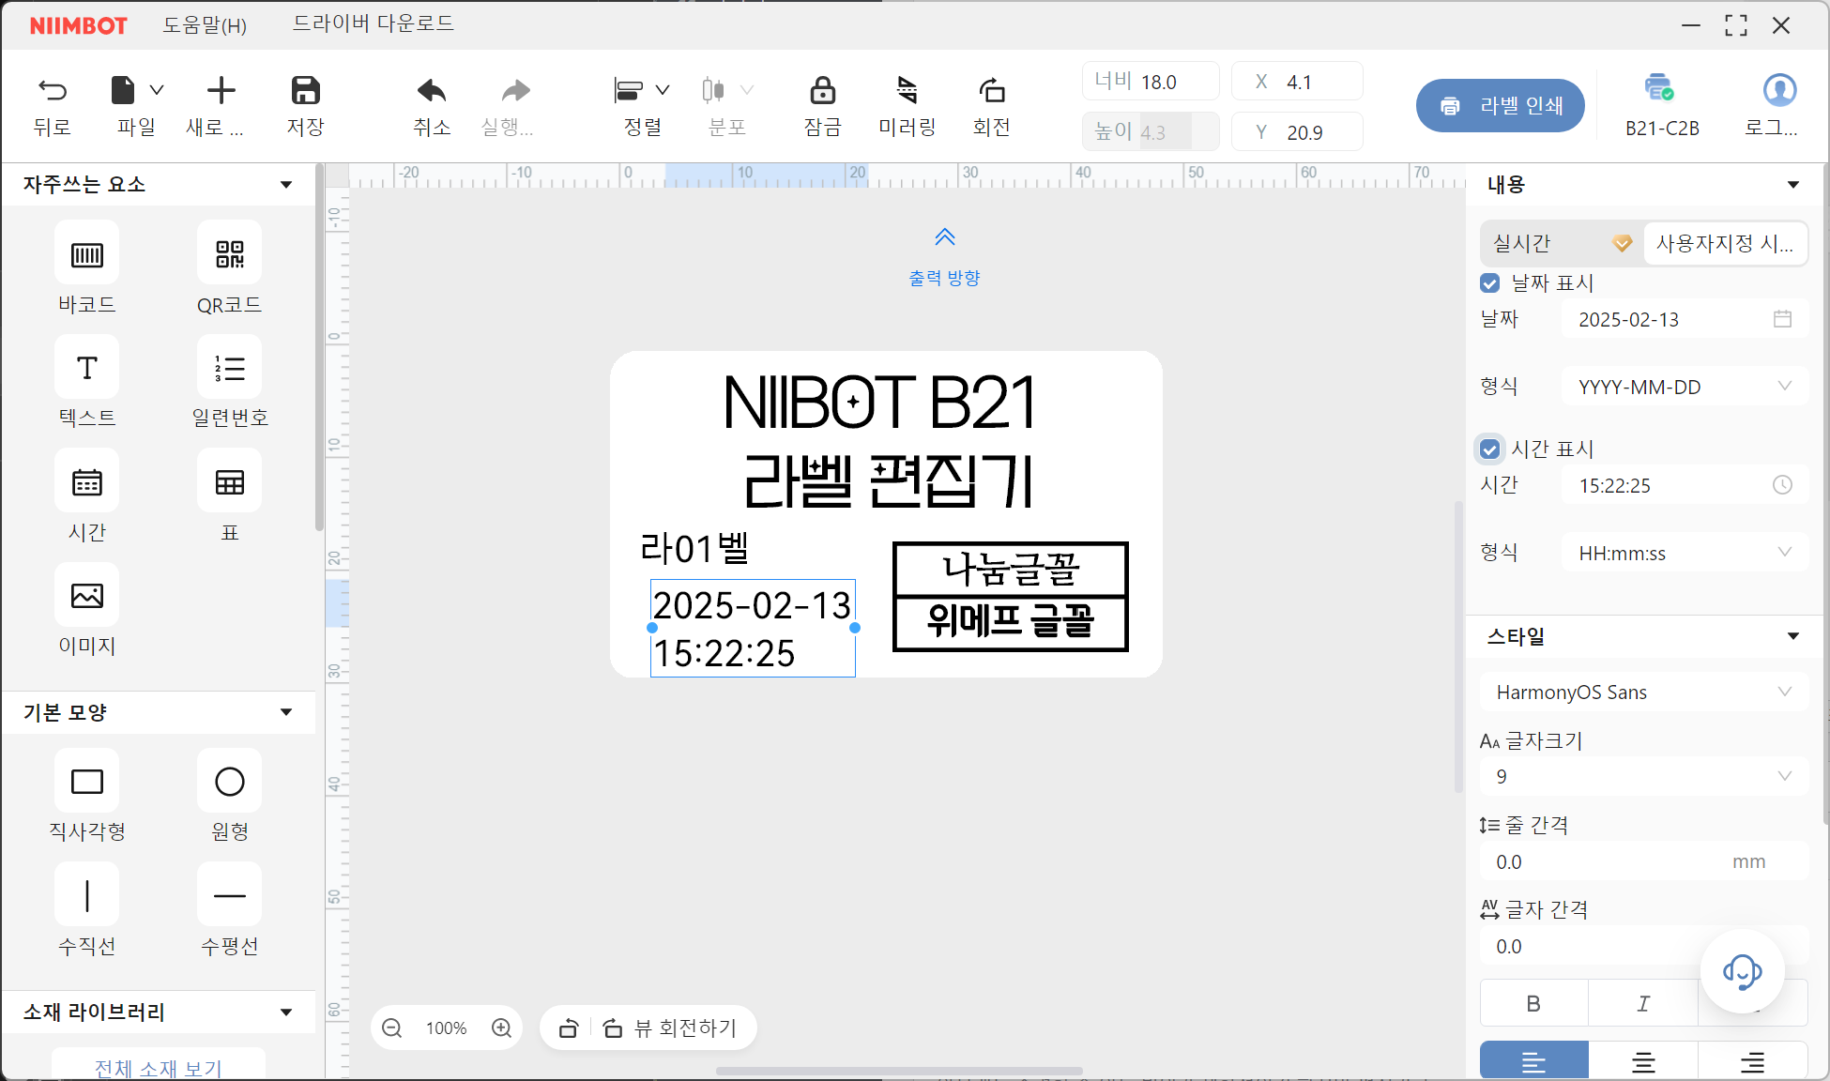Add a QR코드 element

230,253
